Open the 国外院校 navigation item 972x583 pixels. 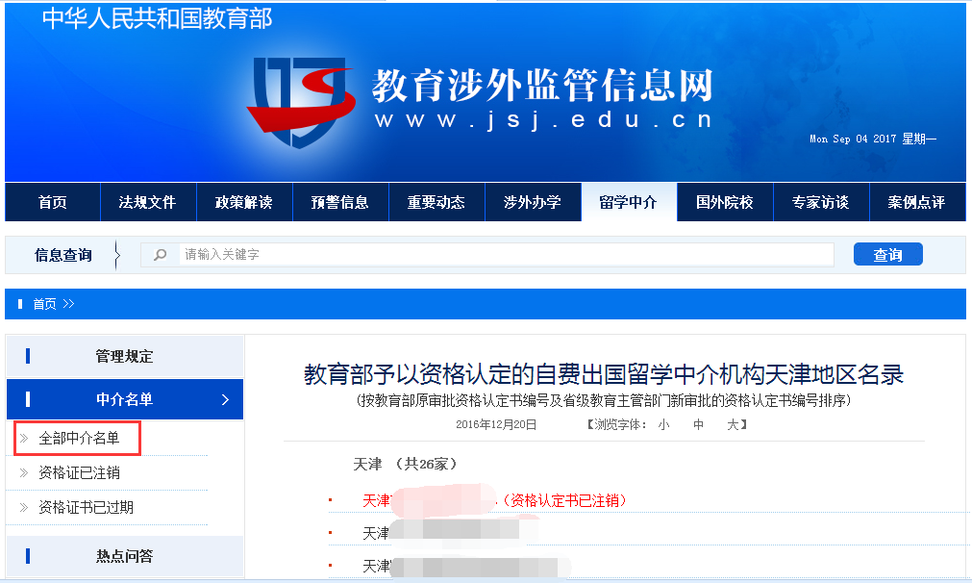(x=724, y=202)
